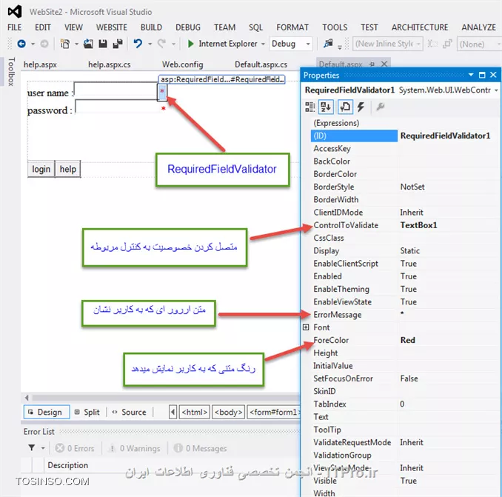Open the Toolbox side tab
Viewport: 502px width, 497px height.
[11, 72]
